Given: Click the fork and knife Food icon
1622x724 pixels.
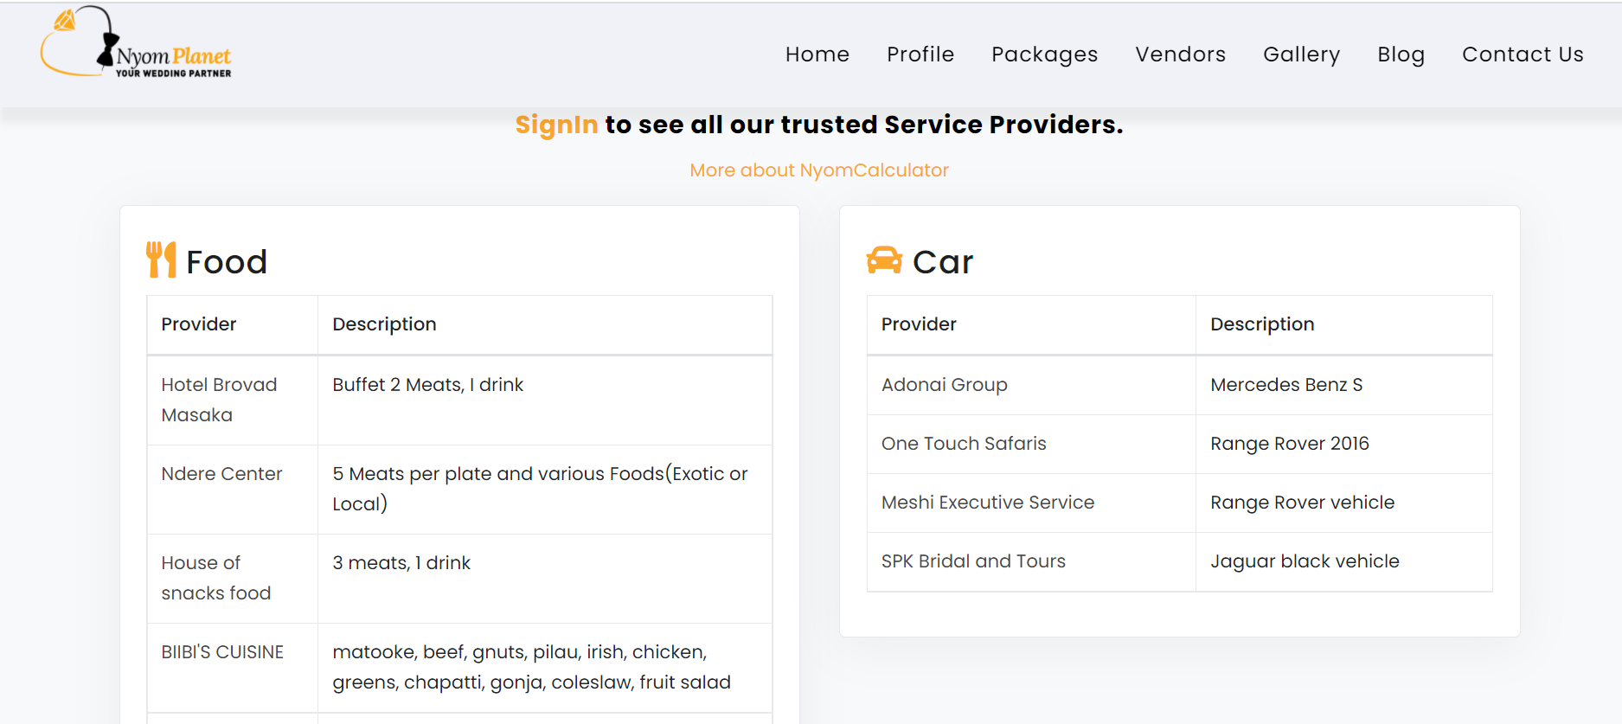Looking at the screenshot, I should point(161,259).
